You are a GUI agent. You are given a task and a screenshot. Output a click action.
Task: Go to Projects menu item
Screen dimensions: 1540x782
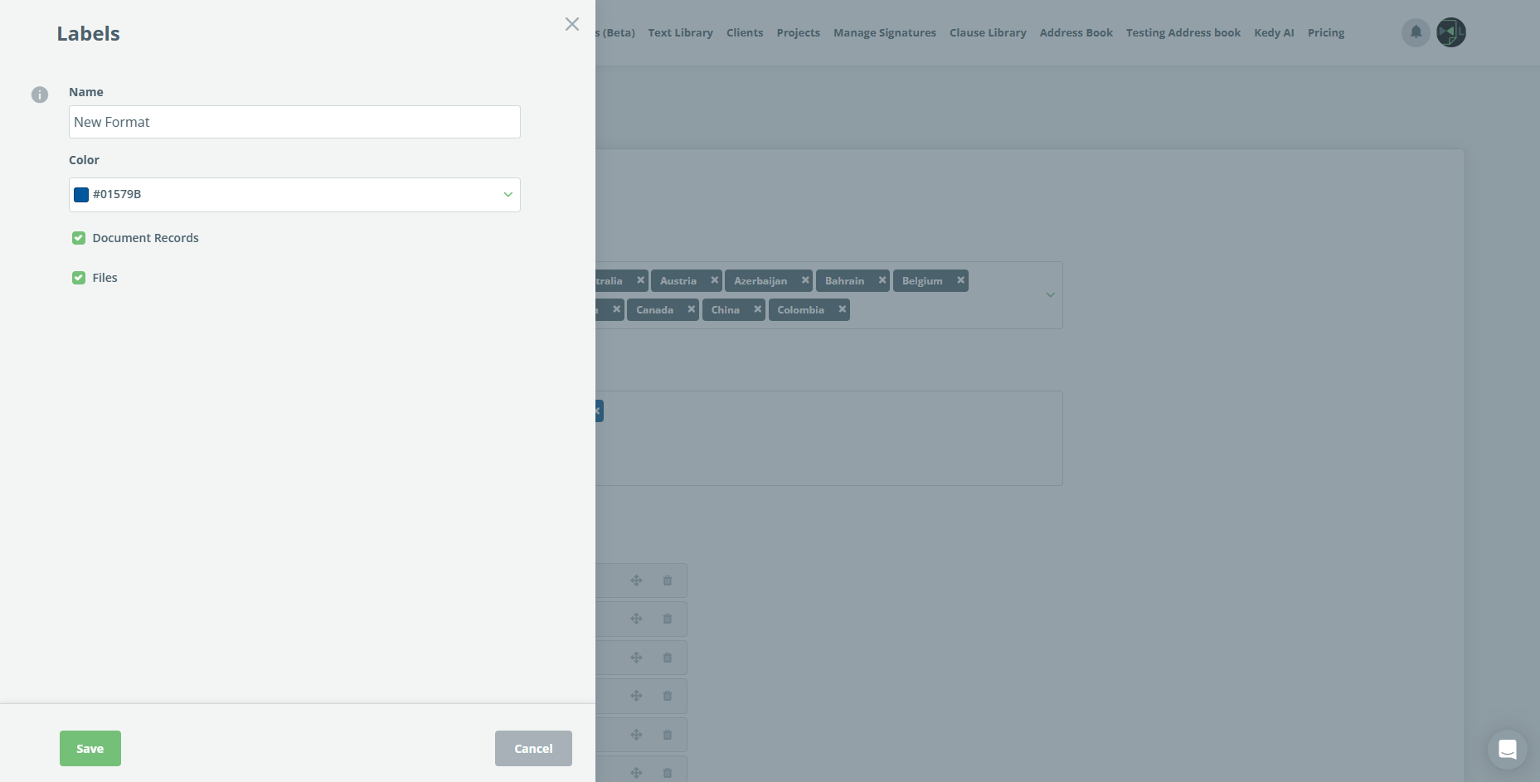point(798,33)
